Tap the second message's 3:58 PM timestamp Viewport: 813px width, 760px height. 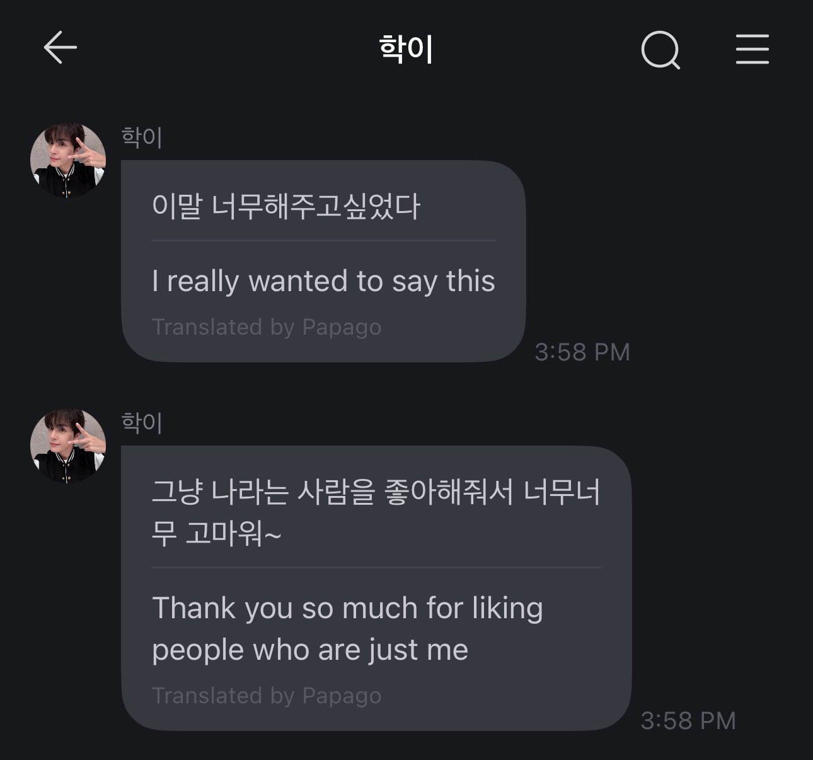tap(688, 721)
